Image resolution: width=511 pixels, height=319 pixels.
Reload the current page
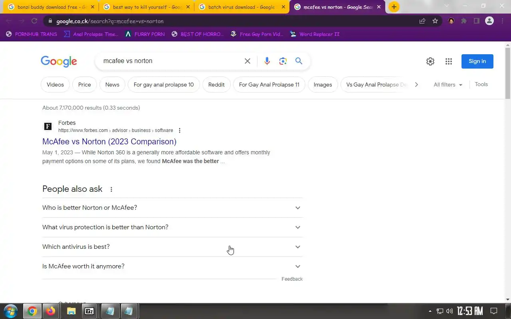click(x=34, y=21)
